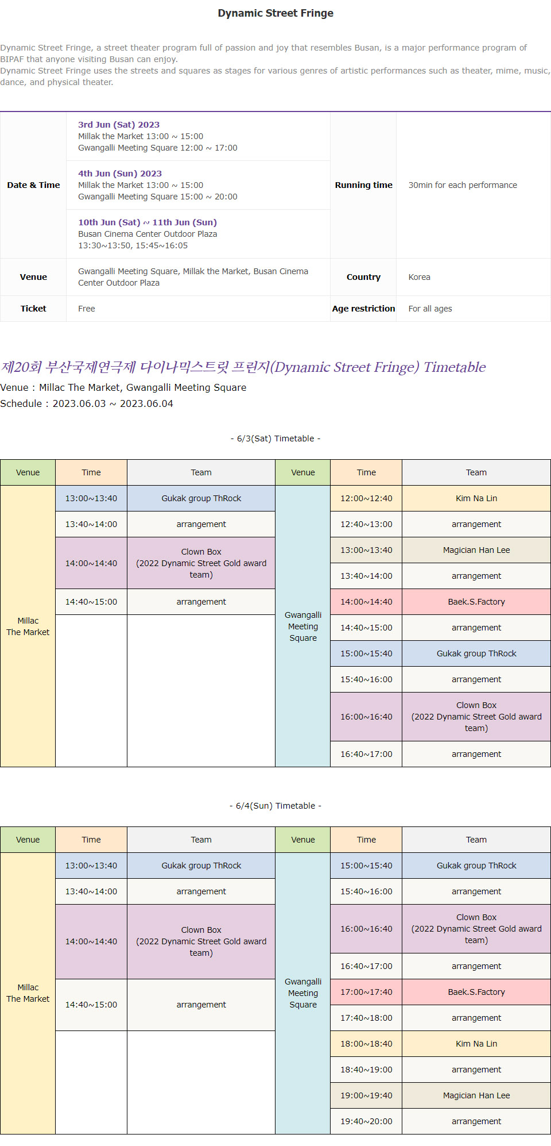Click the 6/3(Sat) Timetable caption
Viewport: 551px width, 1146px height.
coord(275,439)
